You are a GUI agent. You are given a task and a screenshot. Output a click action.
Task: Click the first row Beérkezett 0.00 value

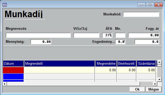(x=132, y=70)
